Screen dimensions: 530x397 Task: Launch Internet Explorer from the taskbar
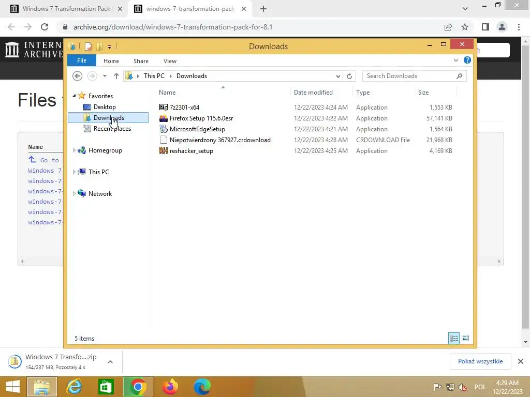pos(74,387)
